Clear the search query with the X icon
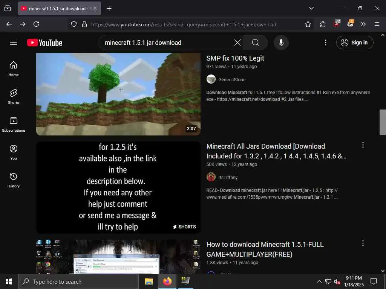The width and height of the screenshot is (386, 289). (237, 43)
